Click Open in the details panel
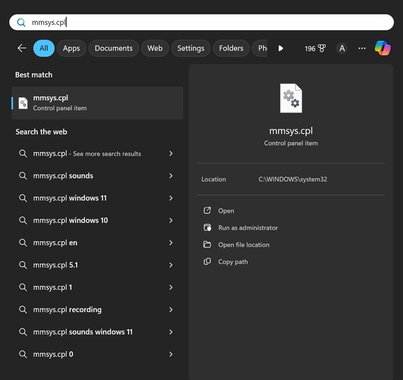Image resolution: width=403 pixels, height=380 pixels. [226, 211]
